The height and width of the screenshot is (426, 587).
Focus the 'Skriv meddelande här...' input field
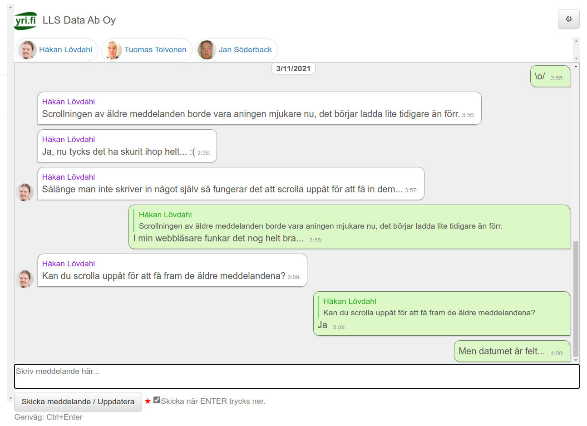pos(297,376)
